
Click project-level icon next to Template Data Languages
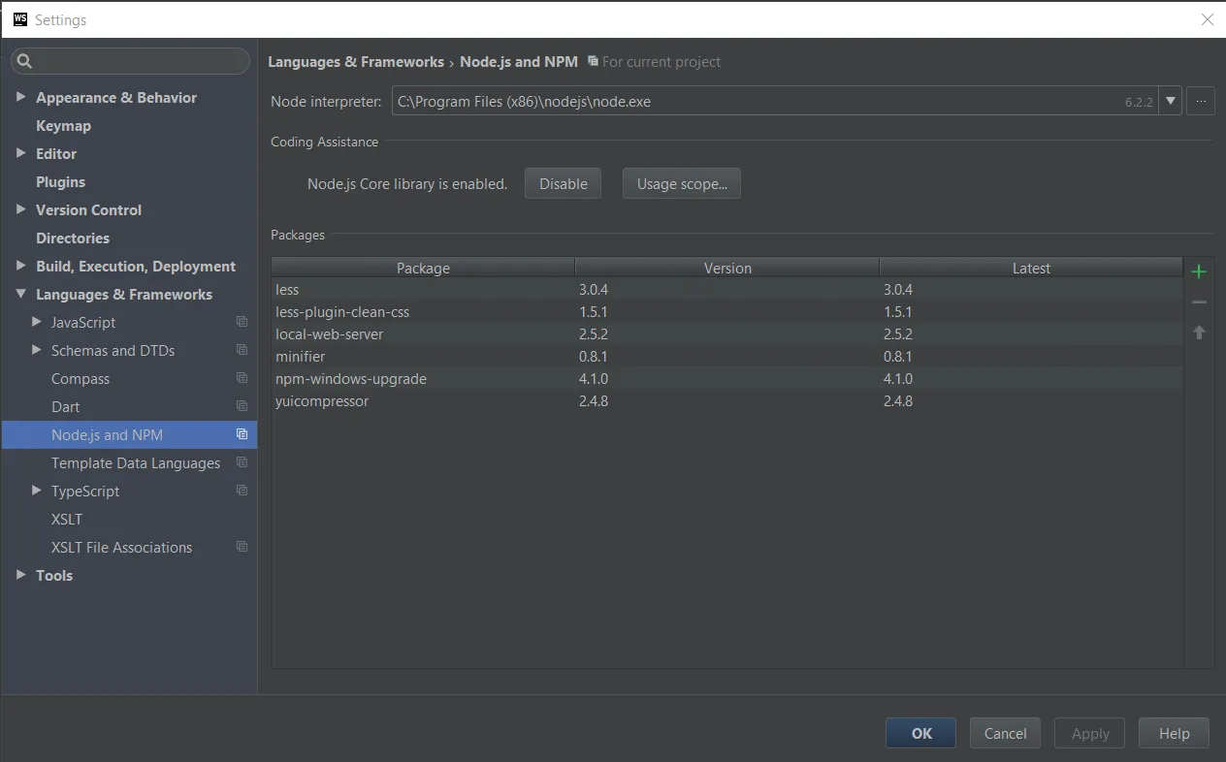[242, 462]
